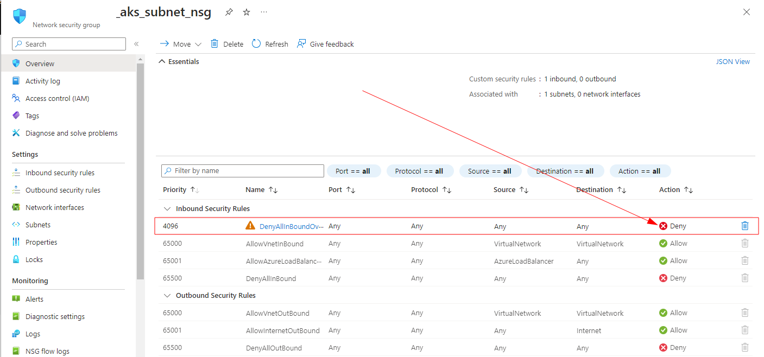The image size is (764, 357).
Task: Open '1 subnets, 0 network interfaces' link
Action: [592, 94]
